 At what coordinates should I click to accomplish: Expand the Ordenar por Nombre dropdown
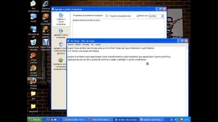162,16
